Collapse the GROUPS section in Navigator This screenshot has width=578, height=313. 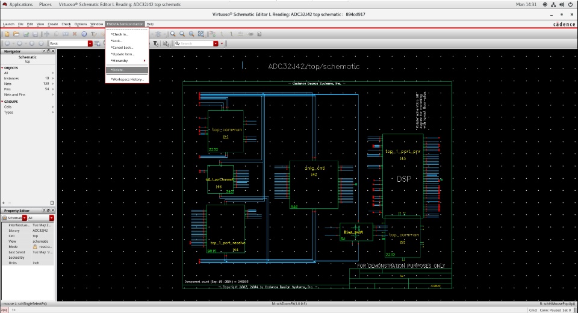coord(2,101)
